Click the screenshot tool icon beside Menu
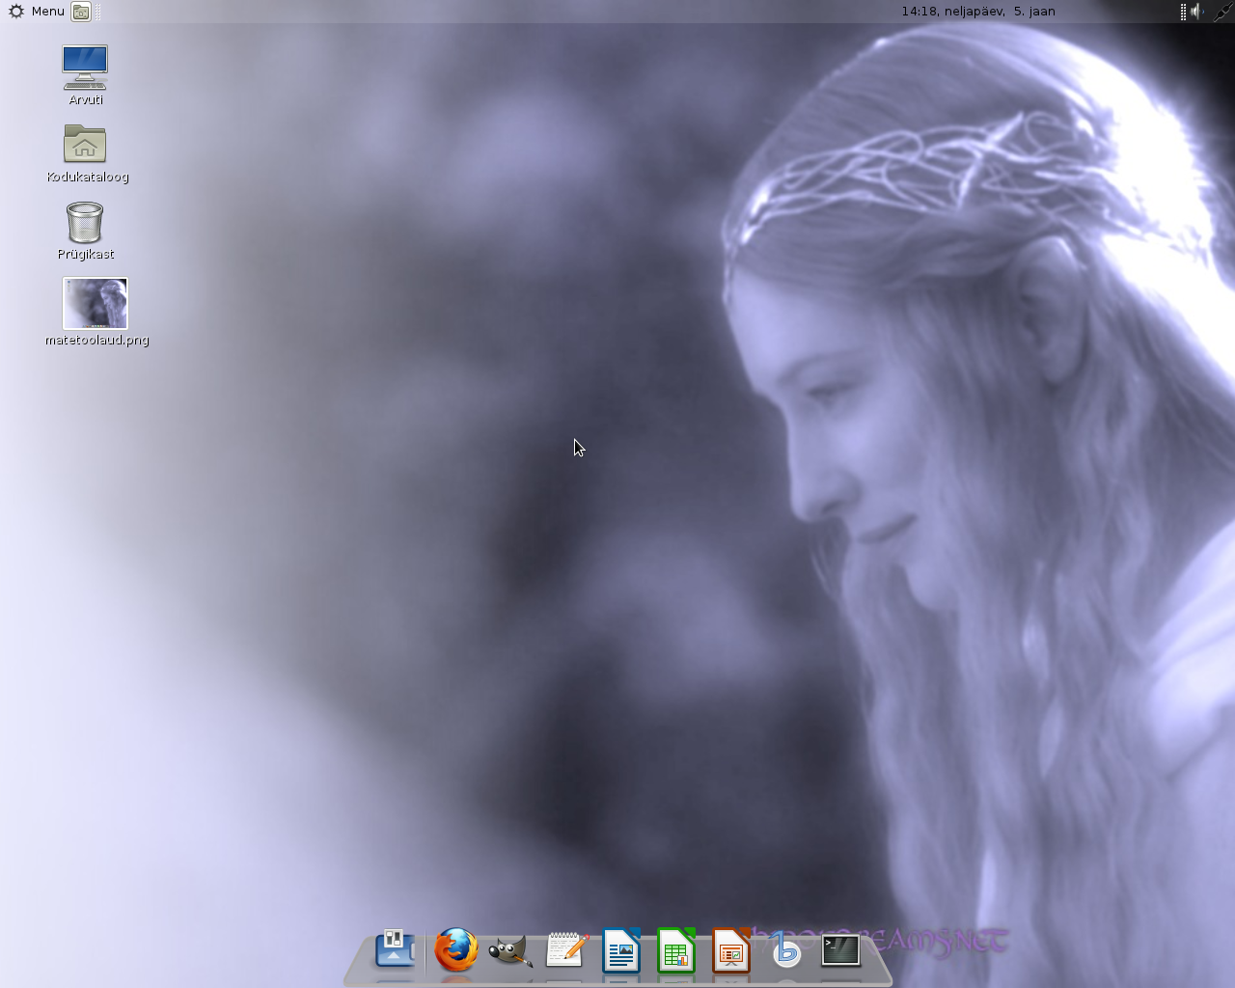 coord(81,12)
